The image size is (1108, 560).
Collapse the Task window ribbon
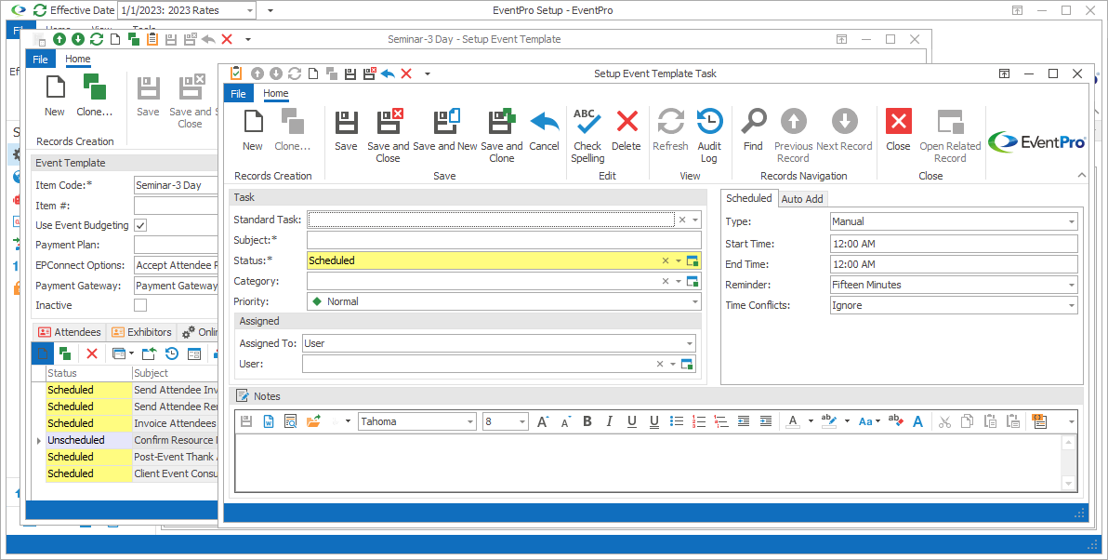tap(1081, 176)
